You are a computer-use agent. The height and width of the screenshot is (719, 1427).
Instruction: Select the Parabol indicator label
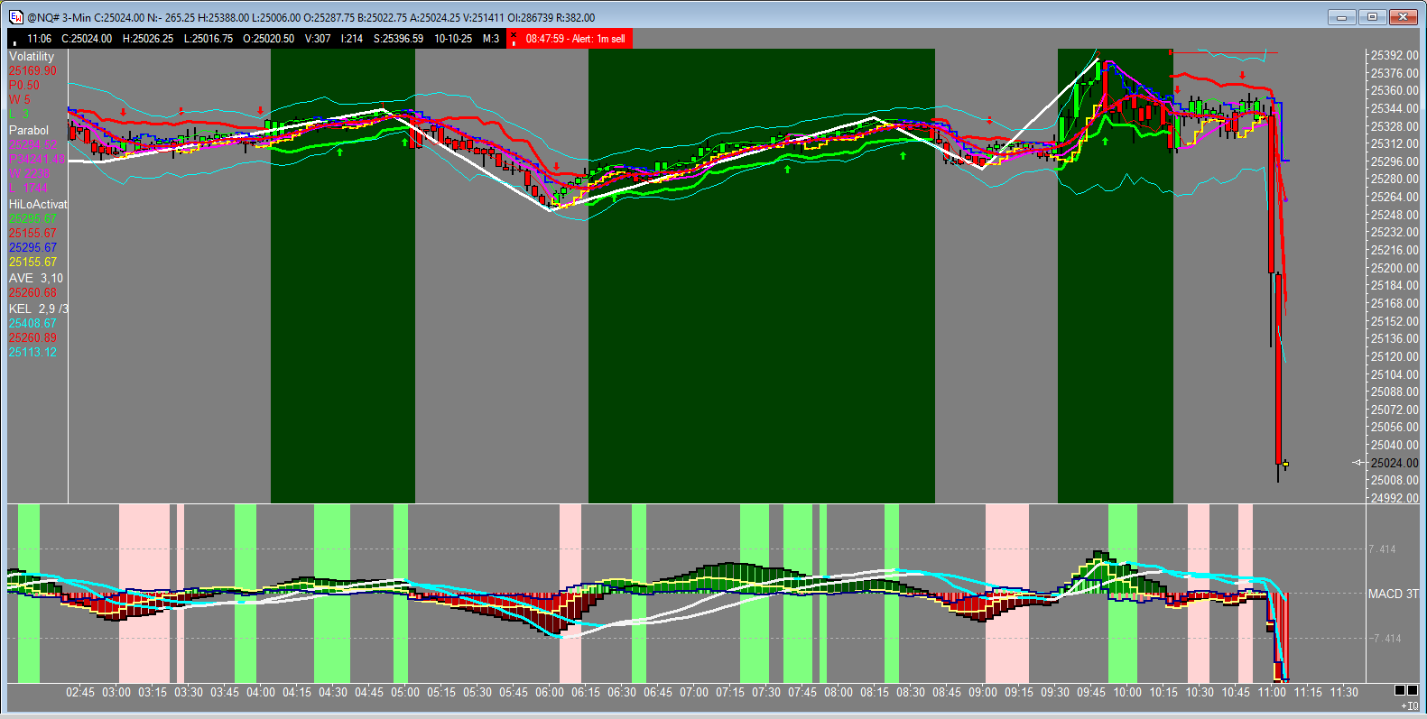tap(29, 130)
